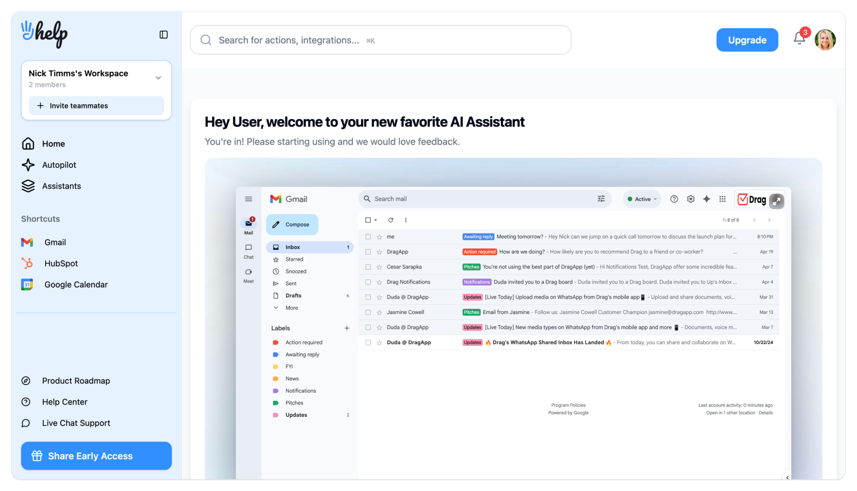Select the Inbox folder

(x=310, y=247)
